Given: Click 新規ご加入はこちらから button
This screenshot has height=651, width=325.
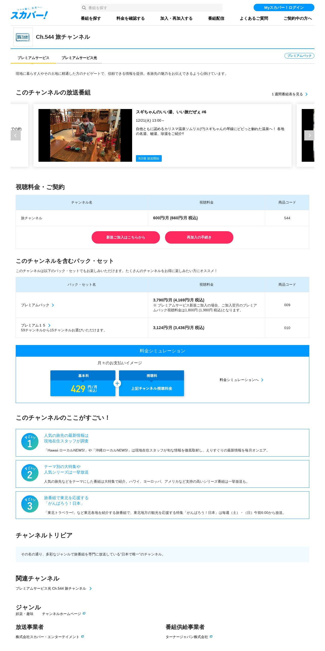Looking at the screenshot, I should pos(126,238).
